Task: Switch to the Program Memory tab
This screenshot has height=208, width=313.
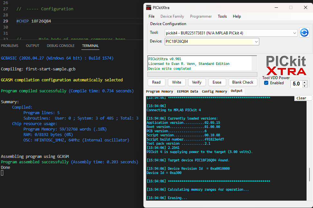Action: (160, 91)
